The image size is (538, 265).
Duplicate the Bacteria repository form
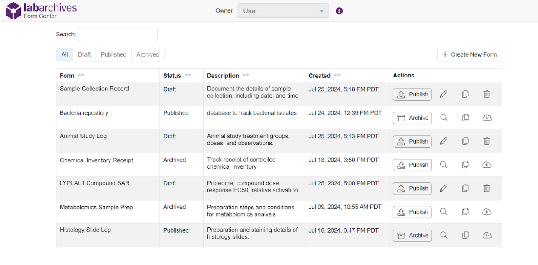click(465, 118)
